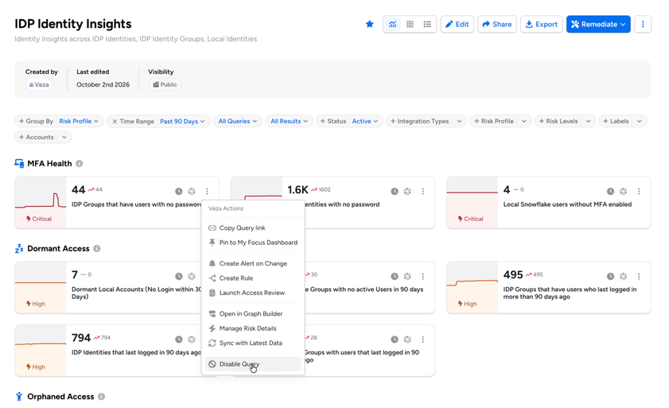669x408 pixels.
Task: Select Create Alert on Change
Action: coord(253,263)
